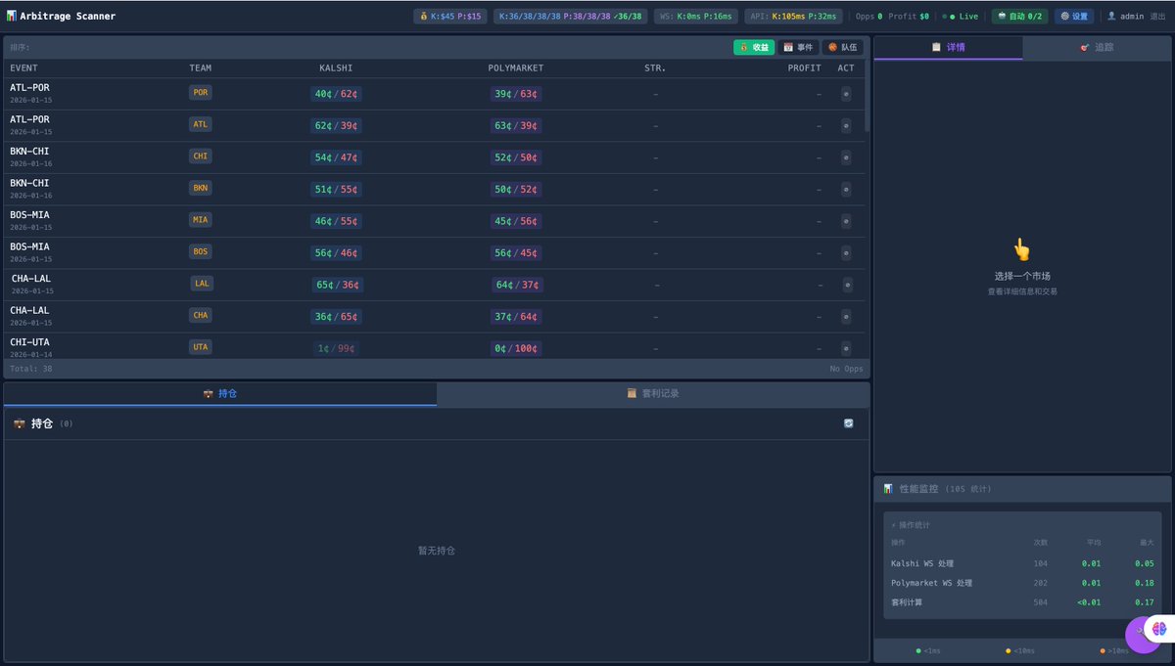Click the action icon for BKN-CHI BKN row
Viewport: 1175px width, 666px height.
pyautogui.click(x=846, y=189)
